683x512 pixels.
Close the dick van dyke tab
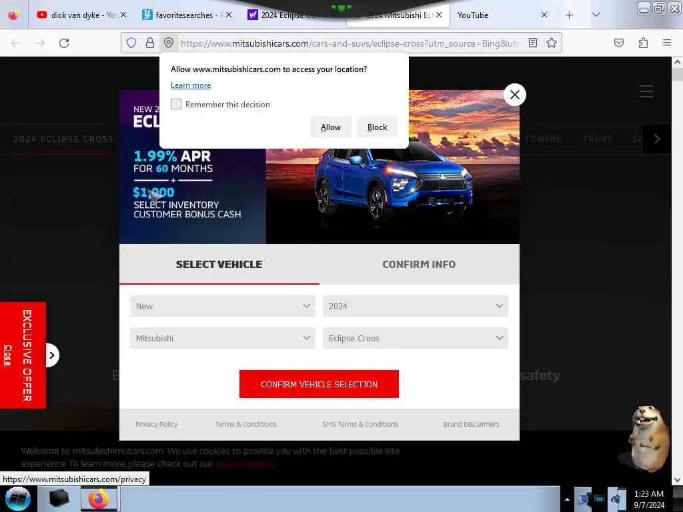(x=123, y=15)
